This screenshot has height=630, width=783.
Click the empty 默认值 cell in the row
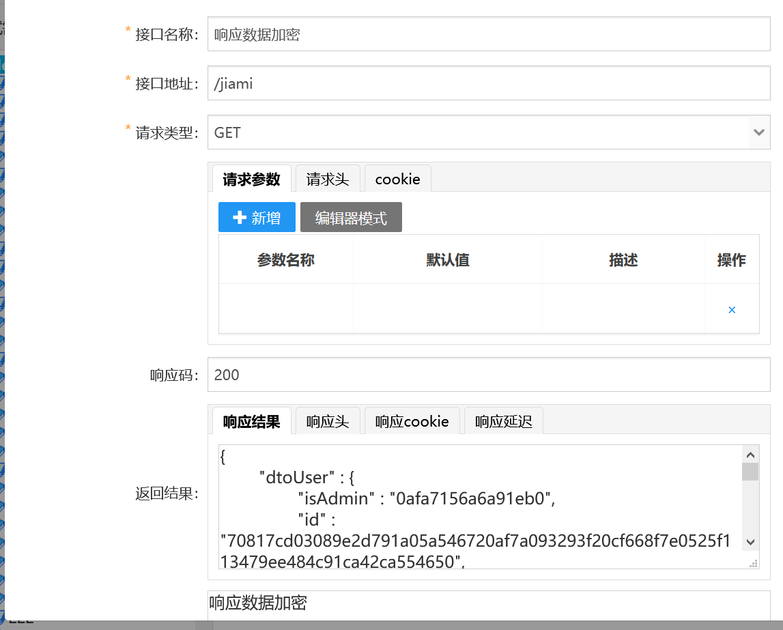447,309
